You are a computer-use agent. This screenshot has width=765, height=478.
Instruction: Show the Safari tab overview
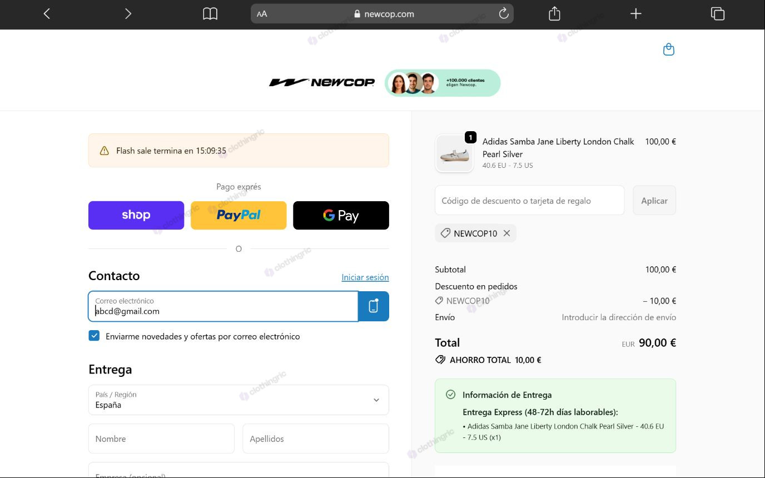(718, 14)
